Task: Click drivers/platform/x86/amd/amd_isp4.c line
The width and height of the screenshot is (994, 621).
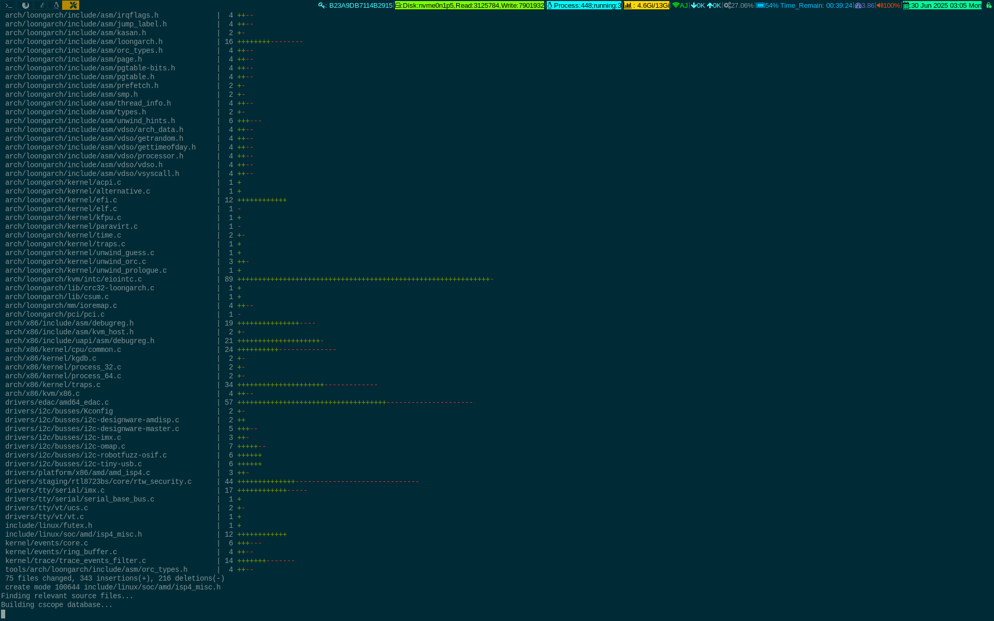Action: (x=127, y=473)
